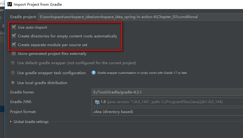Click the JDK folder icon in Gradle JVM
Screen dimensions: 243x138
click(97, 102)
